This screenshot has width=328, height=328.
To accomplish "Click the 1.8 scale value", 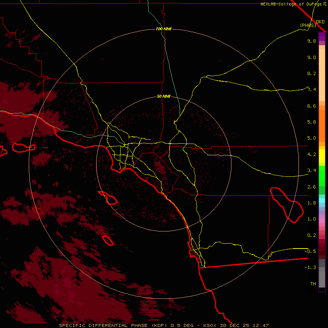I will (x=312, y=203).
